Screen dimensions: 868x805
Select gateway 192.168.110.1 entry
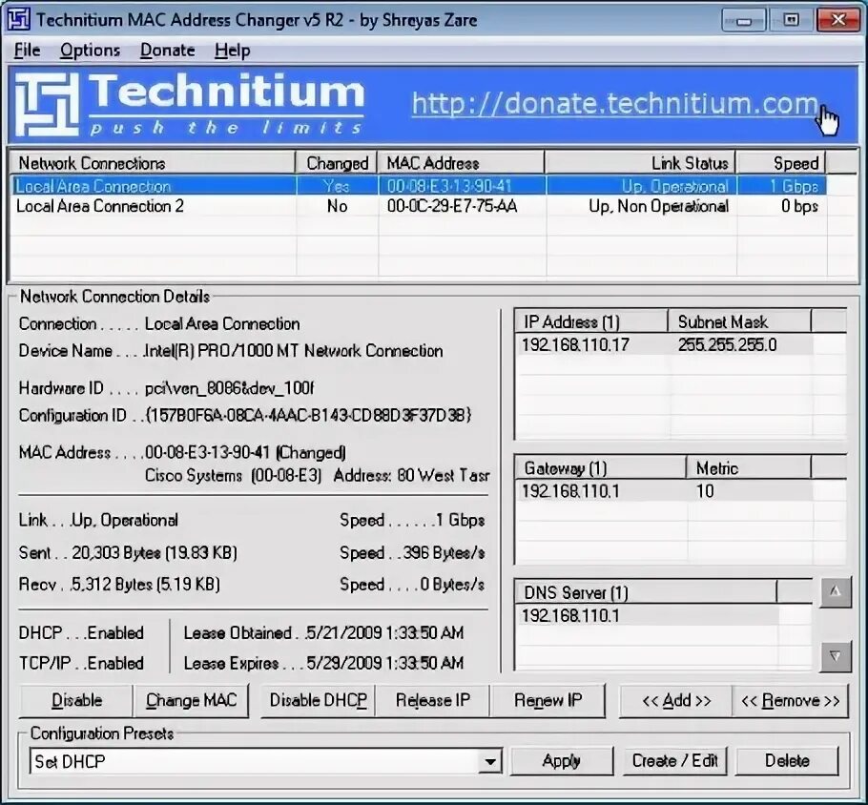570,491
